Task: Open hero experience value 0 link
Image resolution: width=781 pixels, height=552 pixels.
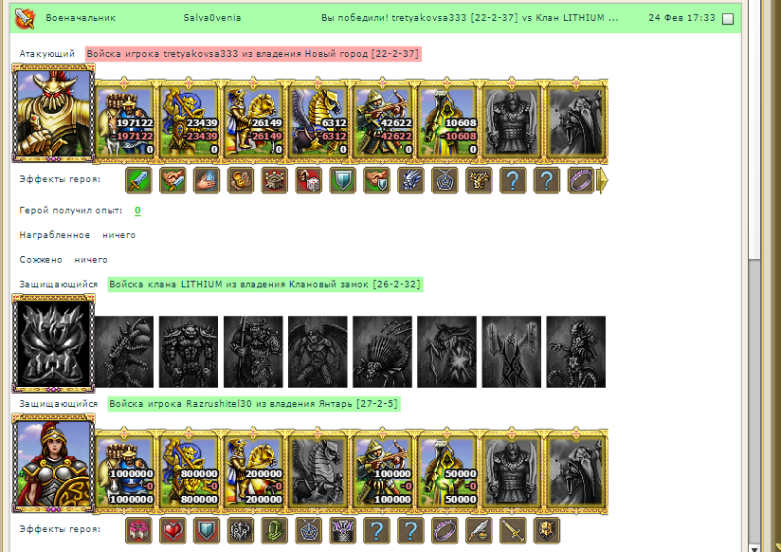Action: [x=137, y=211]
